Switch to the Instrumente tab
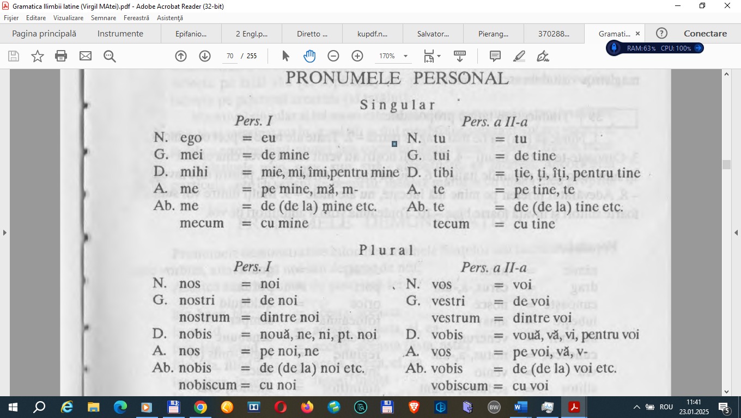Image resolution: width=741 pixels, height=418 pixels. coord(120,33)
